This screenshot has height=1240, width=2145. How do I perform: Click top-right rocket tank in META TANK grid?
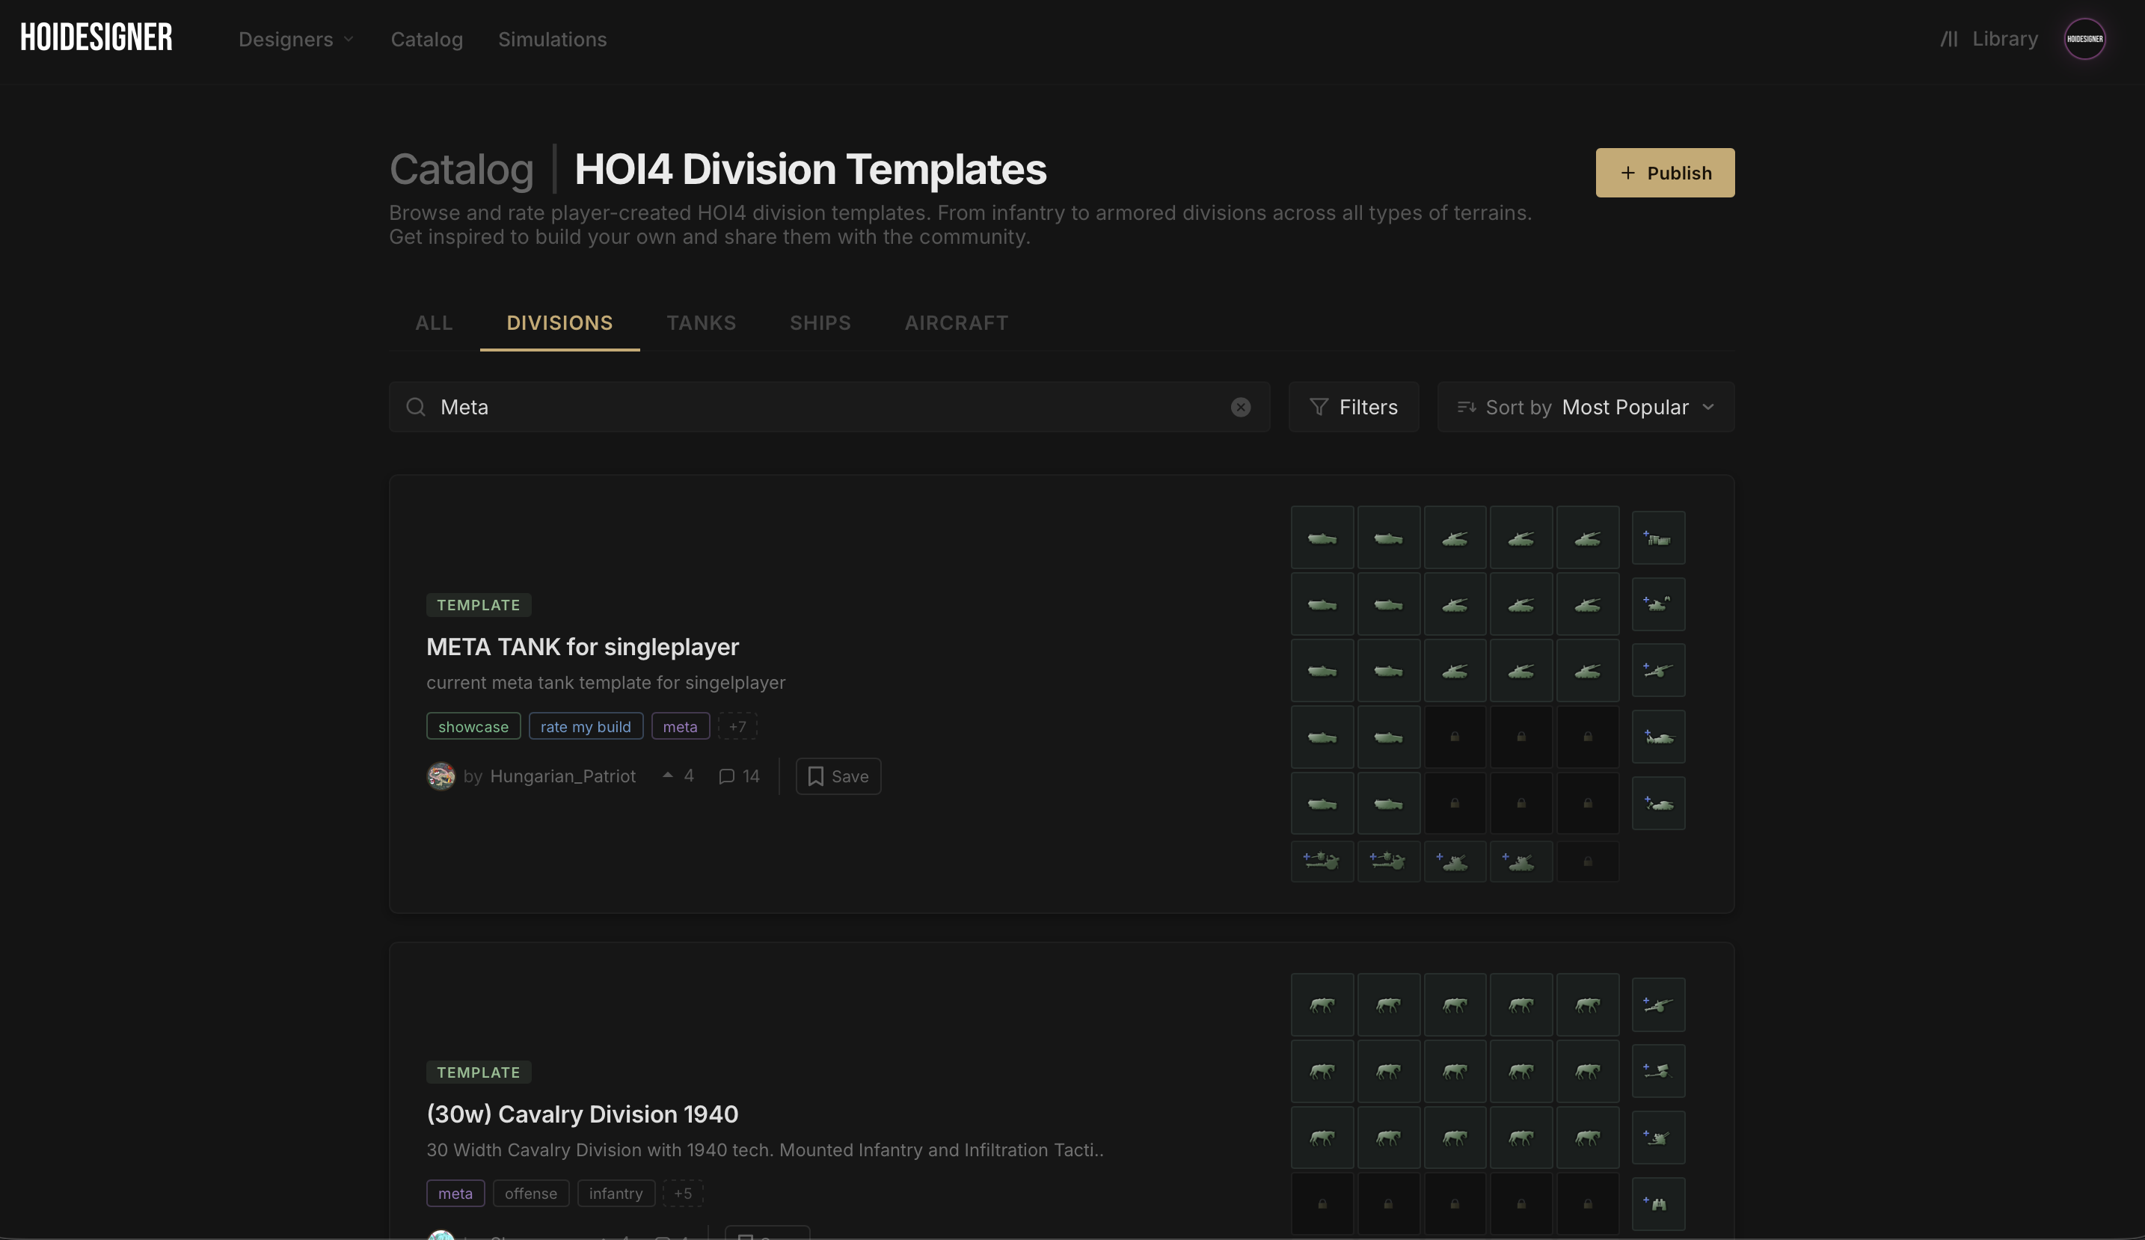coord(1588,538)
